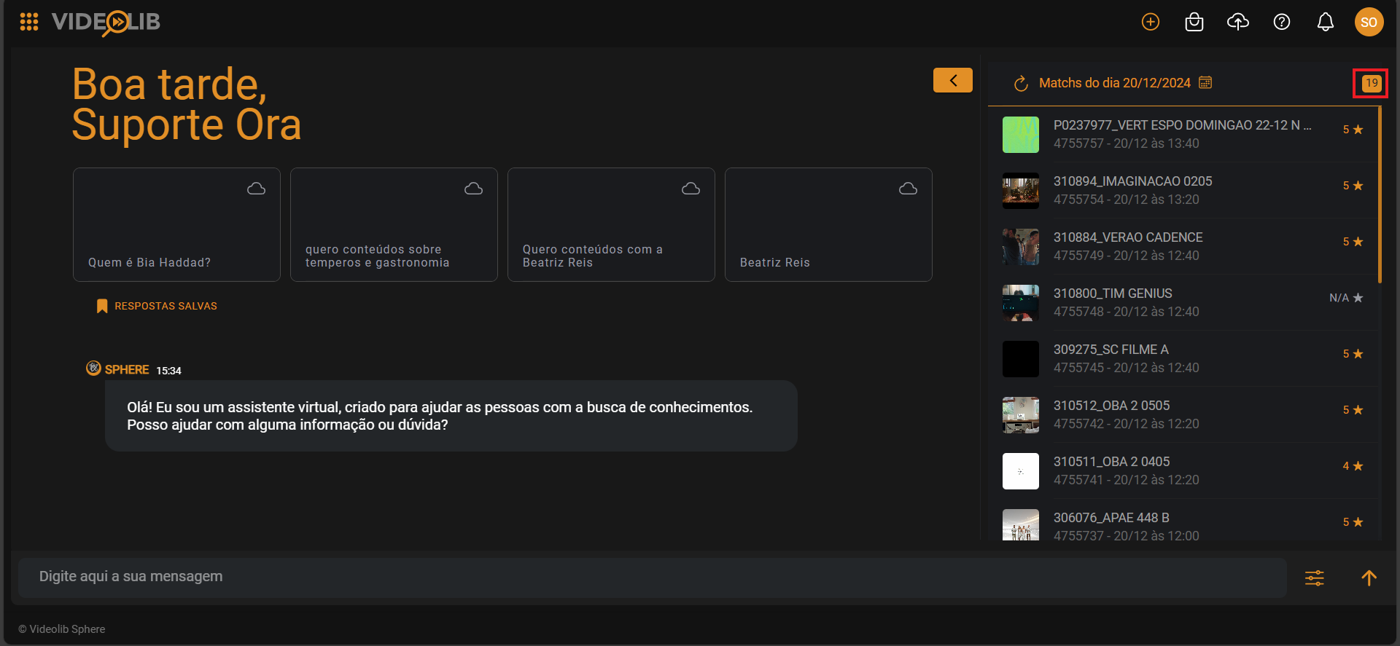Click cloud icon on 'Quero conteúdos com a Beatriz Reis' card
The height and width of the screenshot is (646, 1400).
tap(691, 189)
